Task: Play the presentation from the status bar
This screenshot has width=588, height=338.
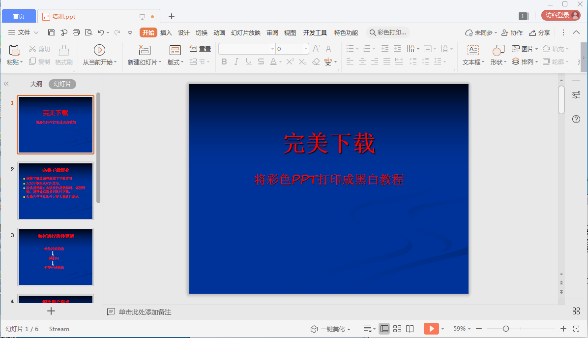Action: point(431,328)
